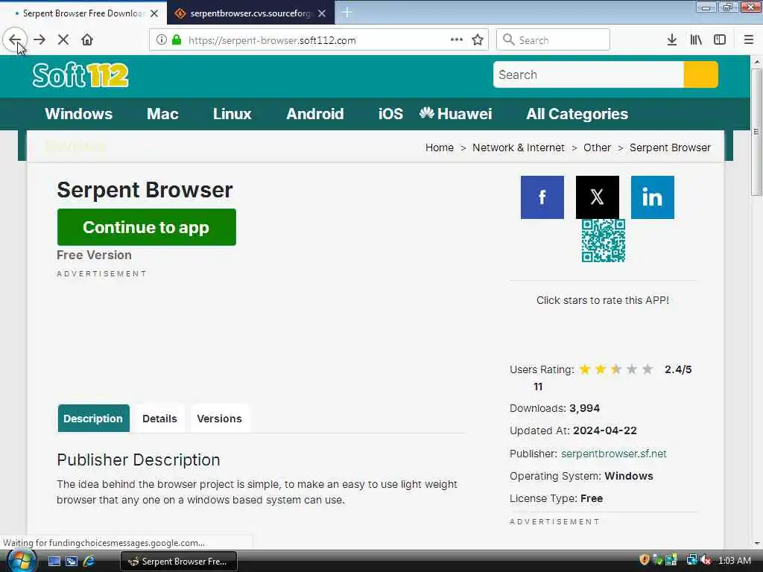Click the taskbar clock showing 1:03 AM
763x572 pixels.
(x=734, y=561)
